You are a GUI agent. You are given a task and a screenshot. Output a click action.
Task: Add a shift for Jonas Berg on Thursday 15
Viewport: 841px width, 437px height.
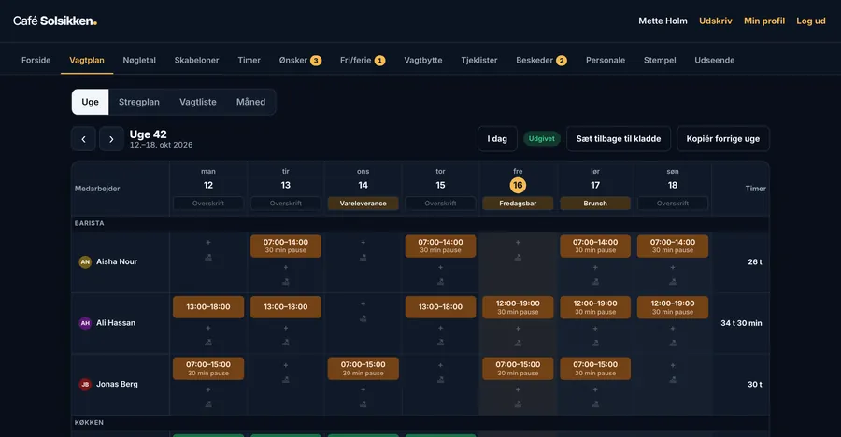(x=440, y=365)
